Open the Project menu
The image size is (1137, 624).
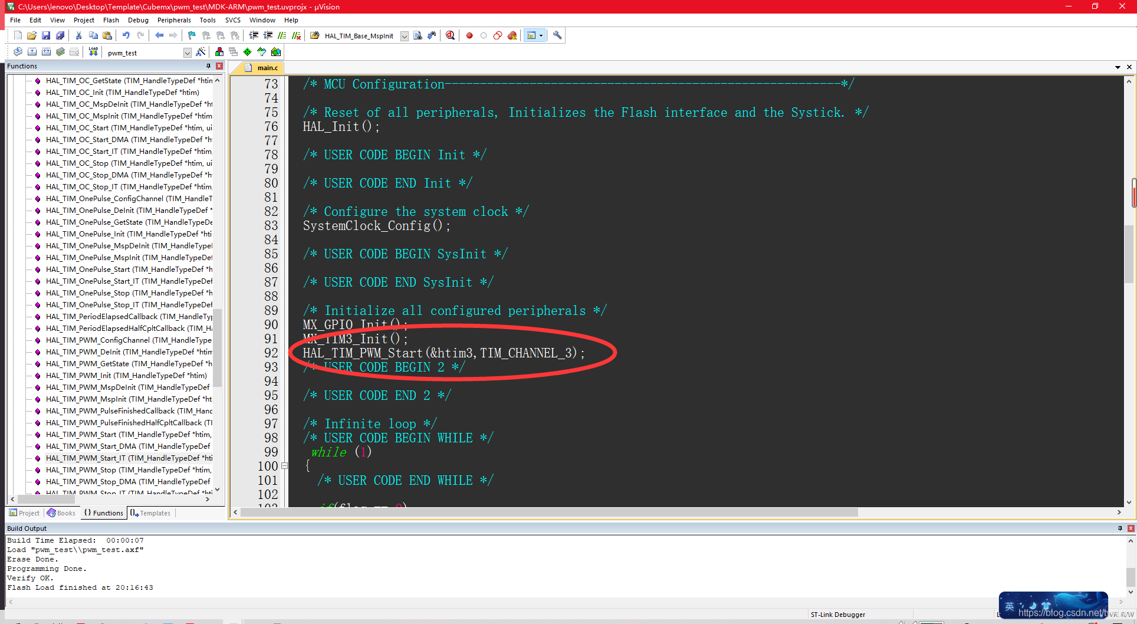click(84, 20)
